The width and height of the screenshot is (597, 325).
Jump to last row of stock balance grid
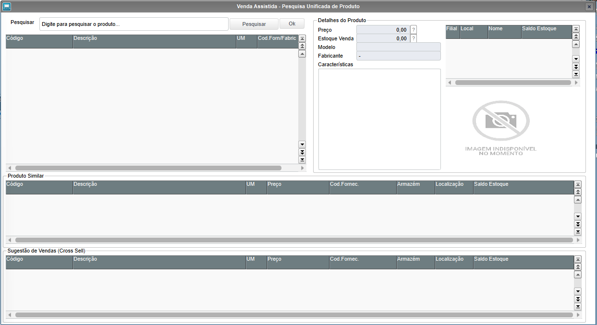[576, 74]
